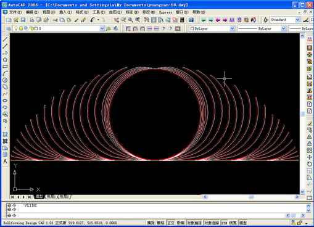Expand the layer list dropdown showing 0

(102, 28)
